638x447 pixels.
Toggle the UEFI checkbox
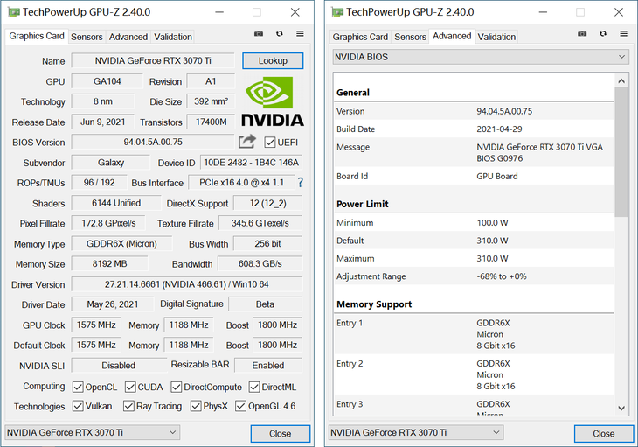pos(269,143)
